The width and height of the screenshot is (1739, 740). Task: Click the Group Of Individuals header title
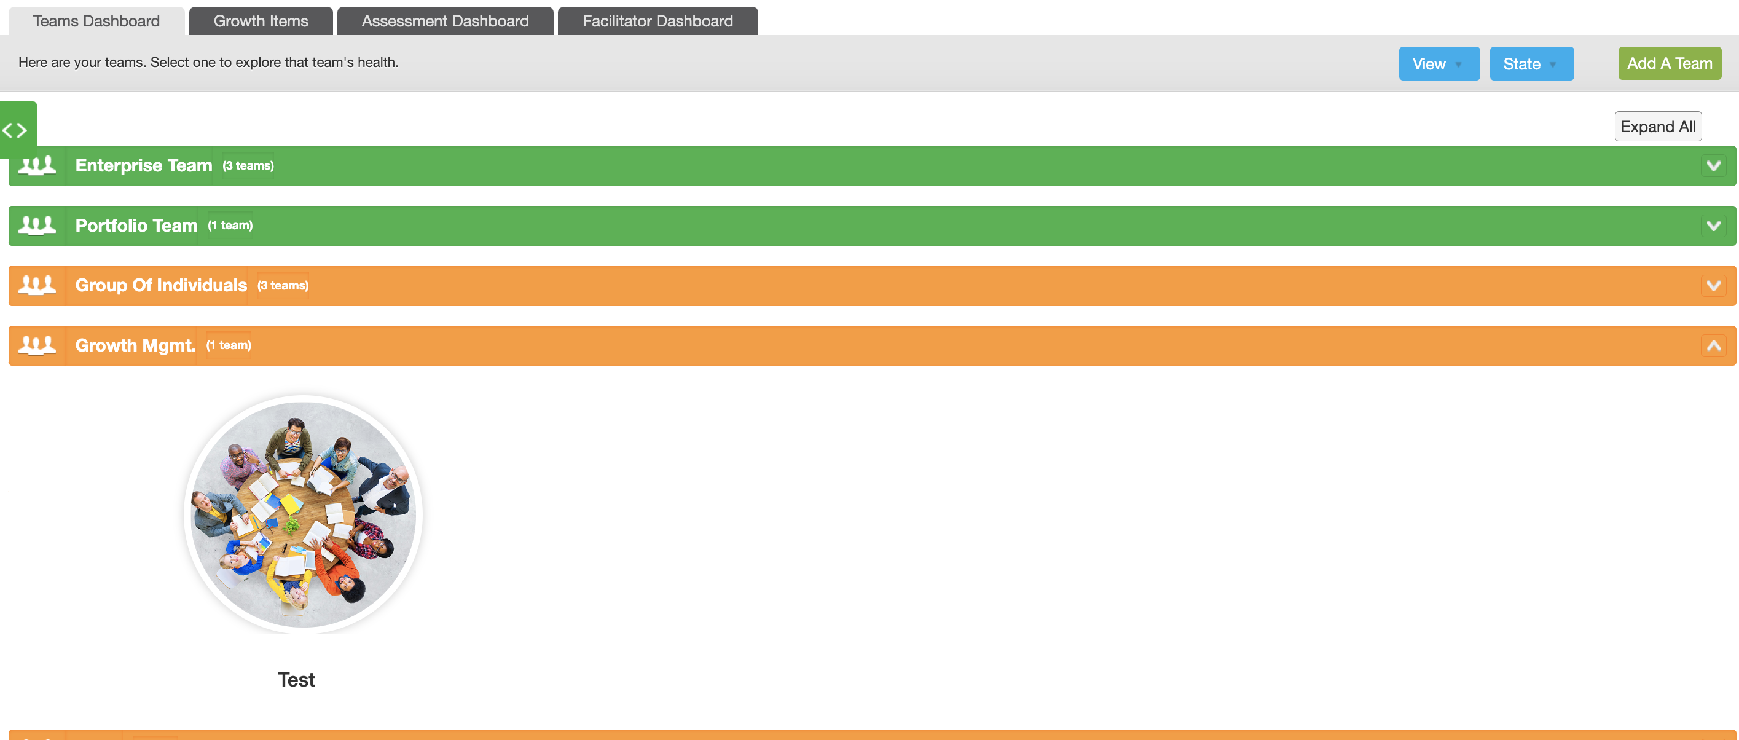pyautogui.click(x=162, y=286)
